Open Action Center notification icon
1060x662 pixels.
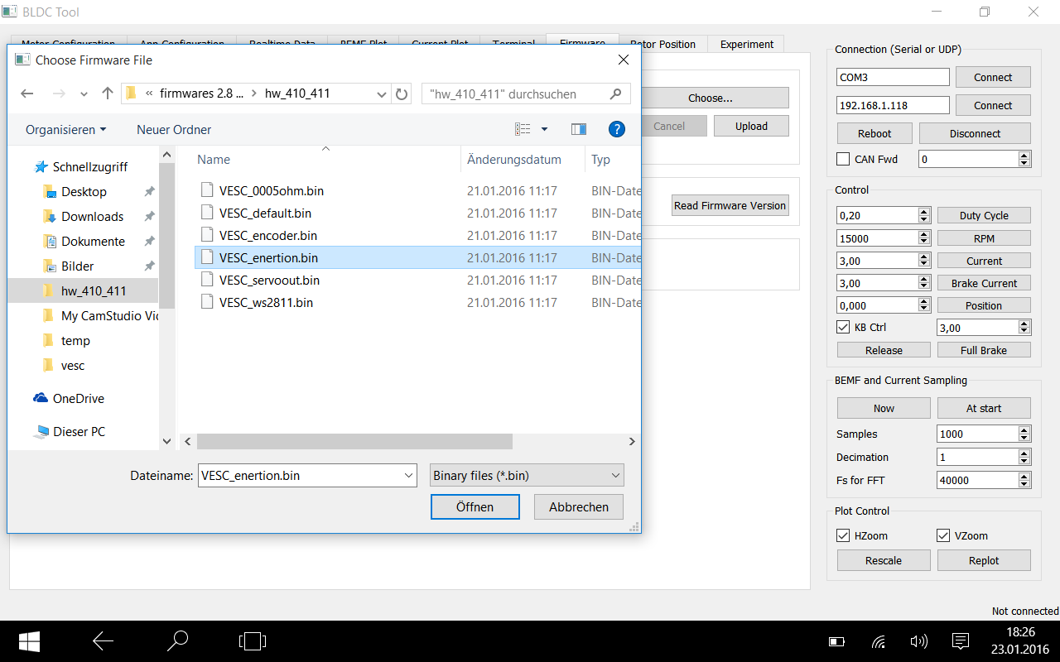961,641
